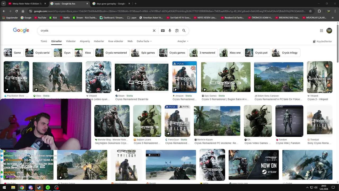Open the 'NOW ON STEAM' trilogy thumbnail
The image size is (339, 191).
[254, 165]
